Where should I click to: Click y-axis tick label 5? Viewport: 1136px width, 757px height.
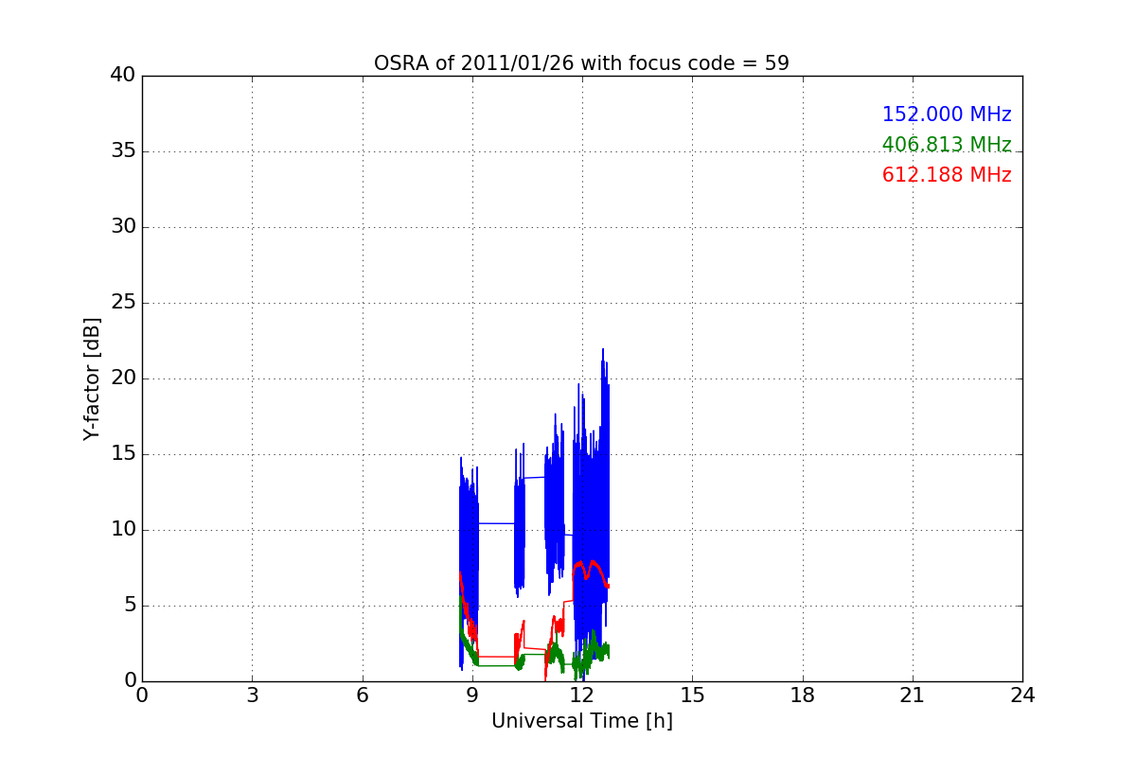pos(129,605)
